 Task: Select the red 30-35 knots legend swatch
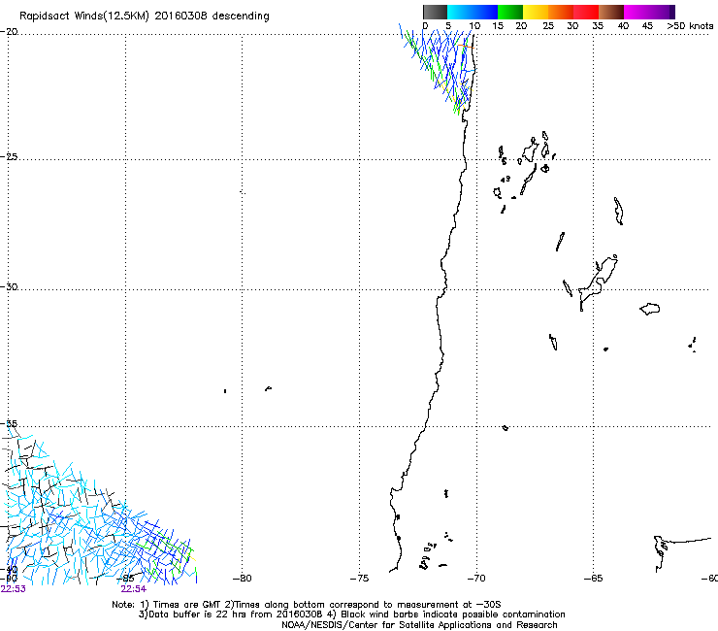(586, 12)
